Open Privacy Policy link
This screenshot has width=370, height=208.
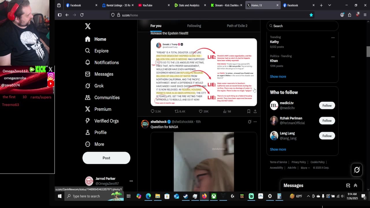tap(299, 162)
